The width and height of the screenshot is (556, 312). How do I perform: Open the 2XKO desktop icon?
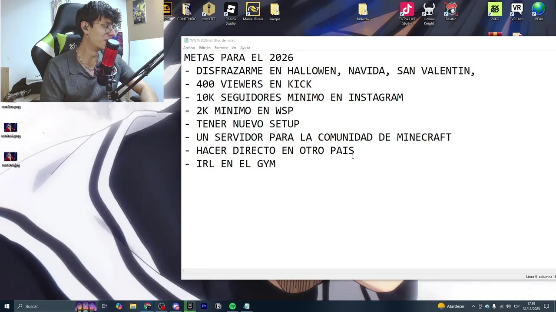(x=495, y=12)
